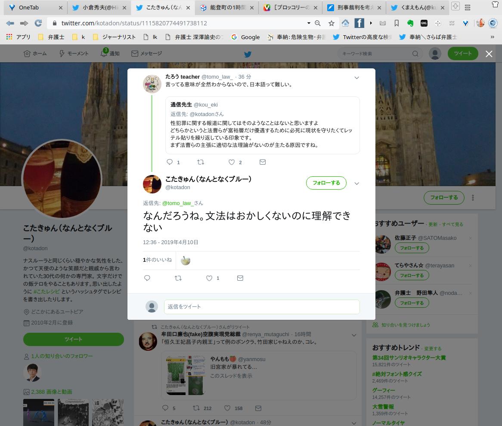This screenshot has width=502, height=426.
Task: Click the browser back arrow
Action: click(x=10, y=23)
